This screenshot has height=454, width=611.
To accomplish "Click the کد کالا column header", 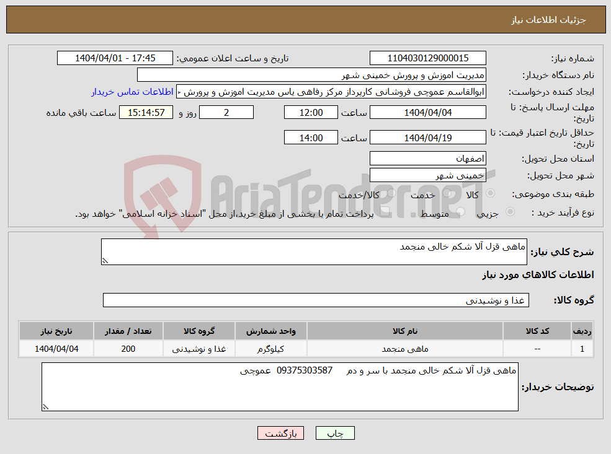I will pyautogui.click(x=537, y=331).
